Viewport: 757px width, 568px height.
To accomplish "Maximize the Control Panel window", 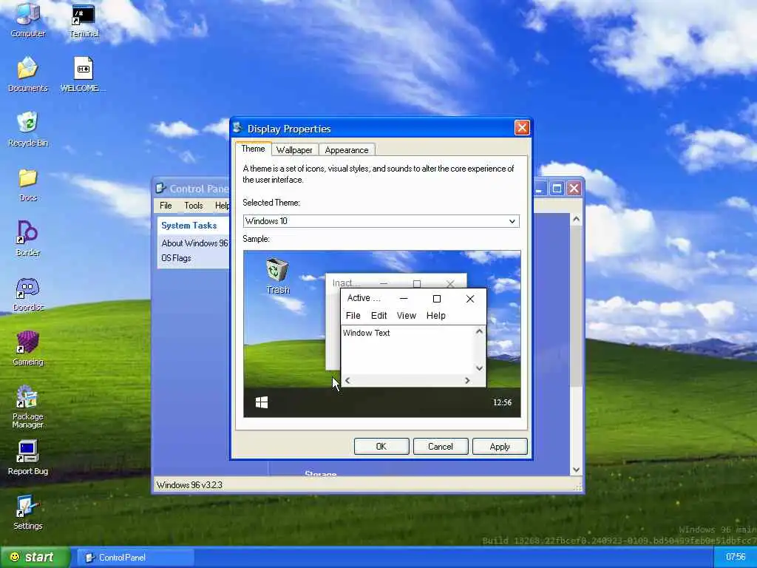I will (557, 188).
